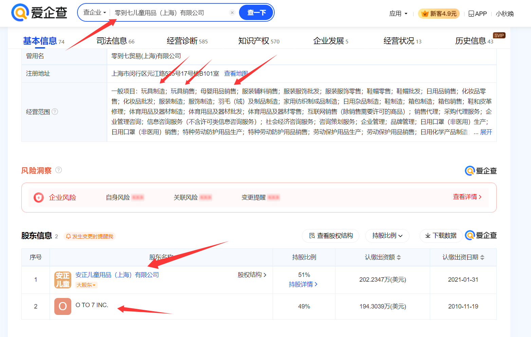
Task: Click the 49% shareholding cell
Action: 304,306
